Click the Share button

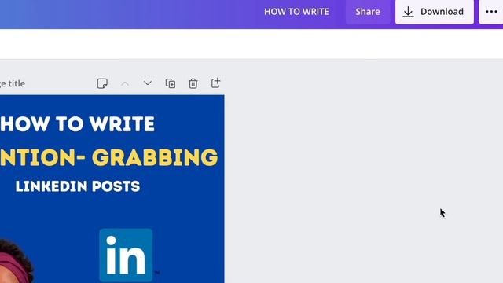pos(368,12)
